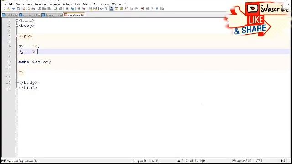Open the Plugins menu
292x164 pixels.
point(105,4)
